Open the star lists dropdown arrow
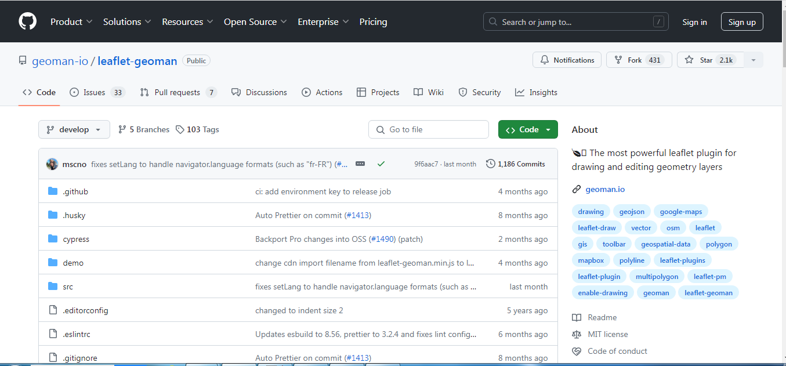 pyautogui.click(x=754, y=60)
